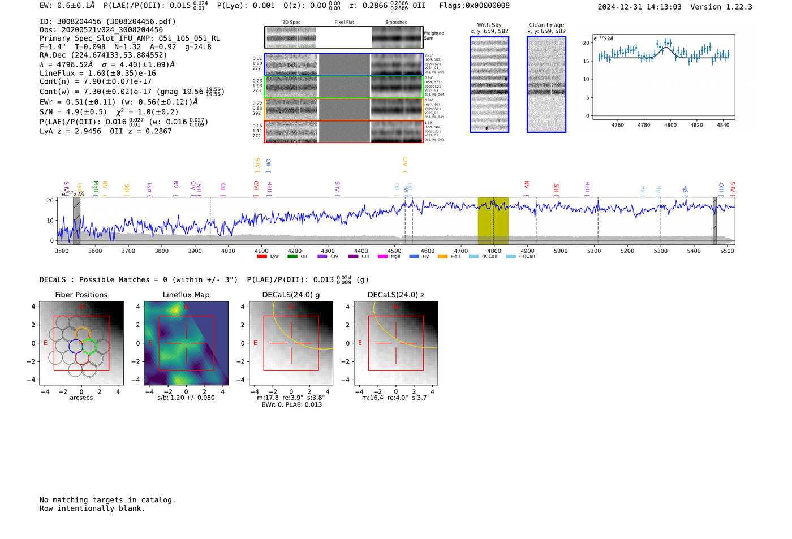Select the blue-bordered fiber 2D spectrum row
792x539 pixels.
[x=344, y=64]
